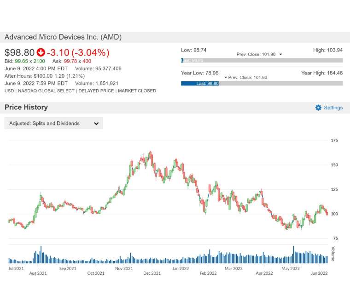
Task: Click the Mar 2022 axis label
Action: pyautogui.click(x=233, y=268)
